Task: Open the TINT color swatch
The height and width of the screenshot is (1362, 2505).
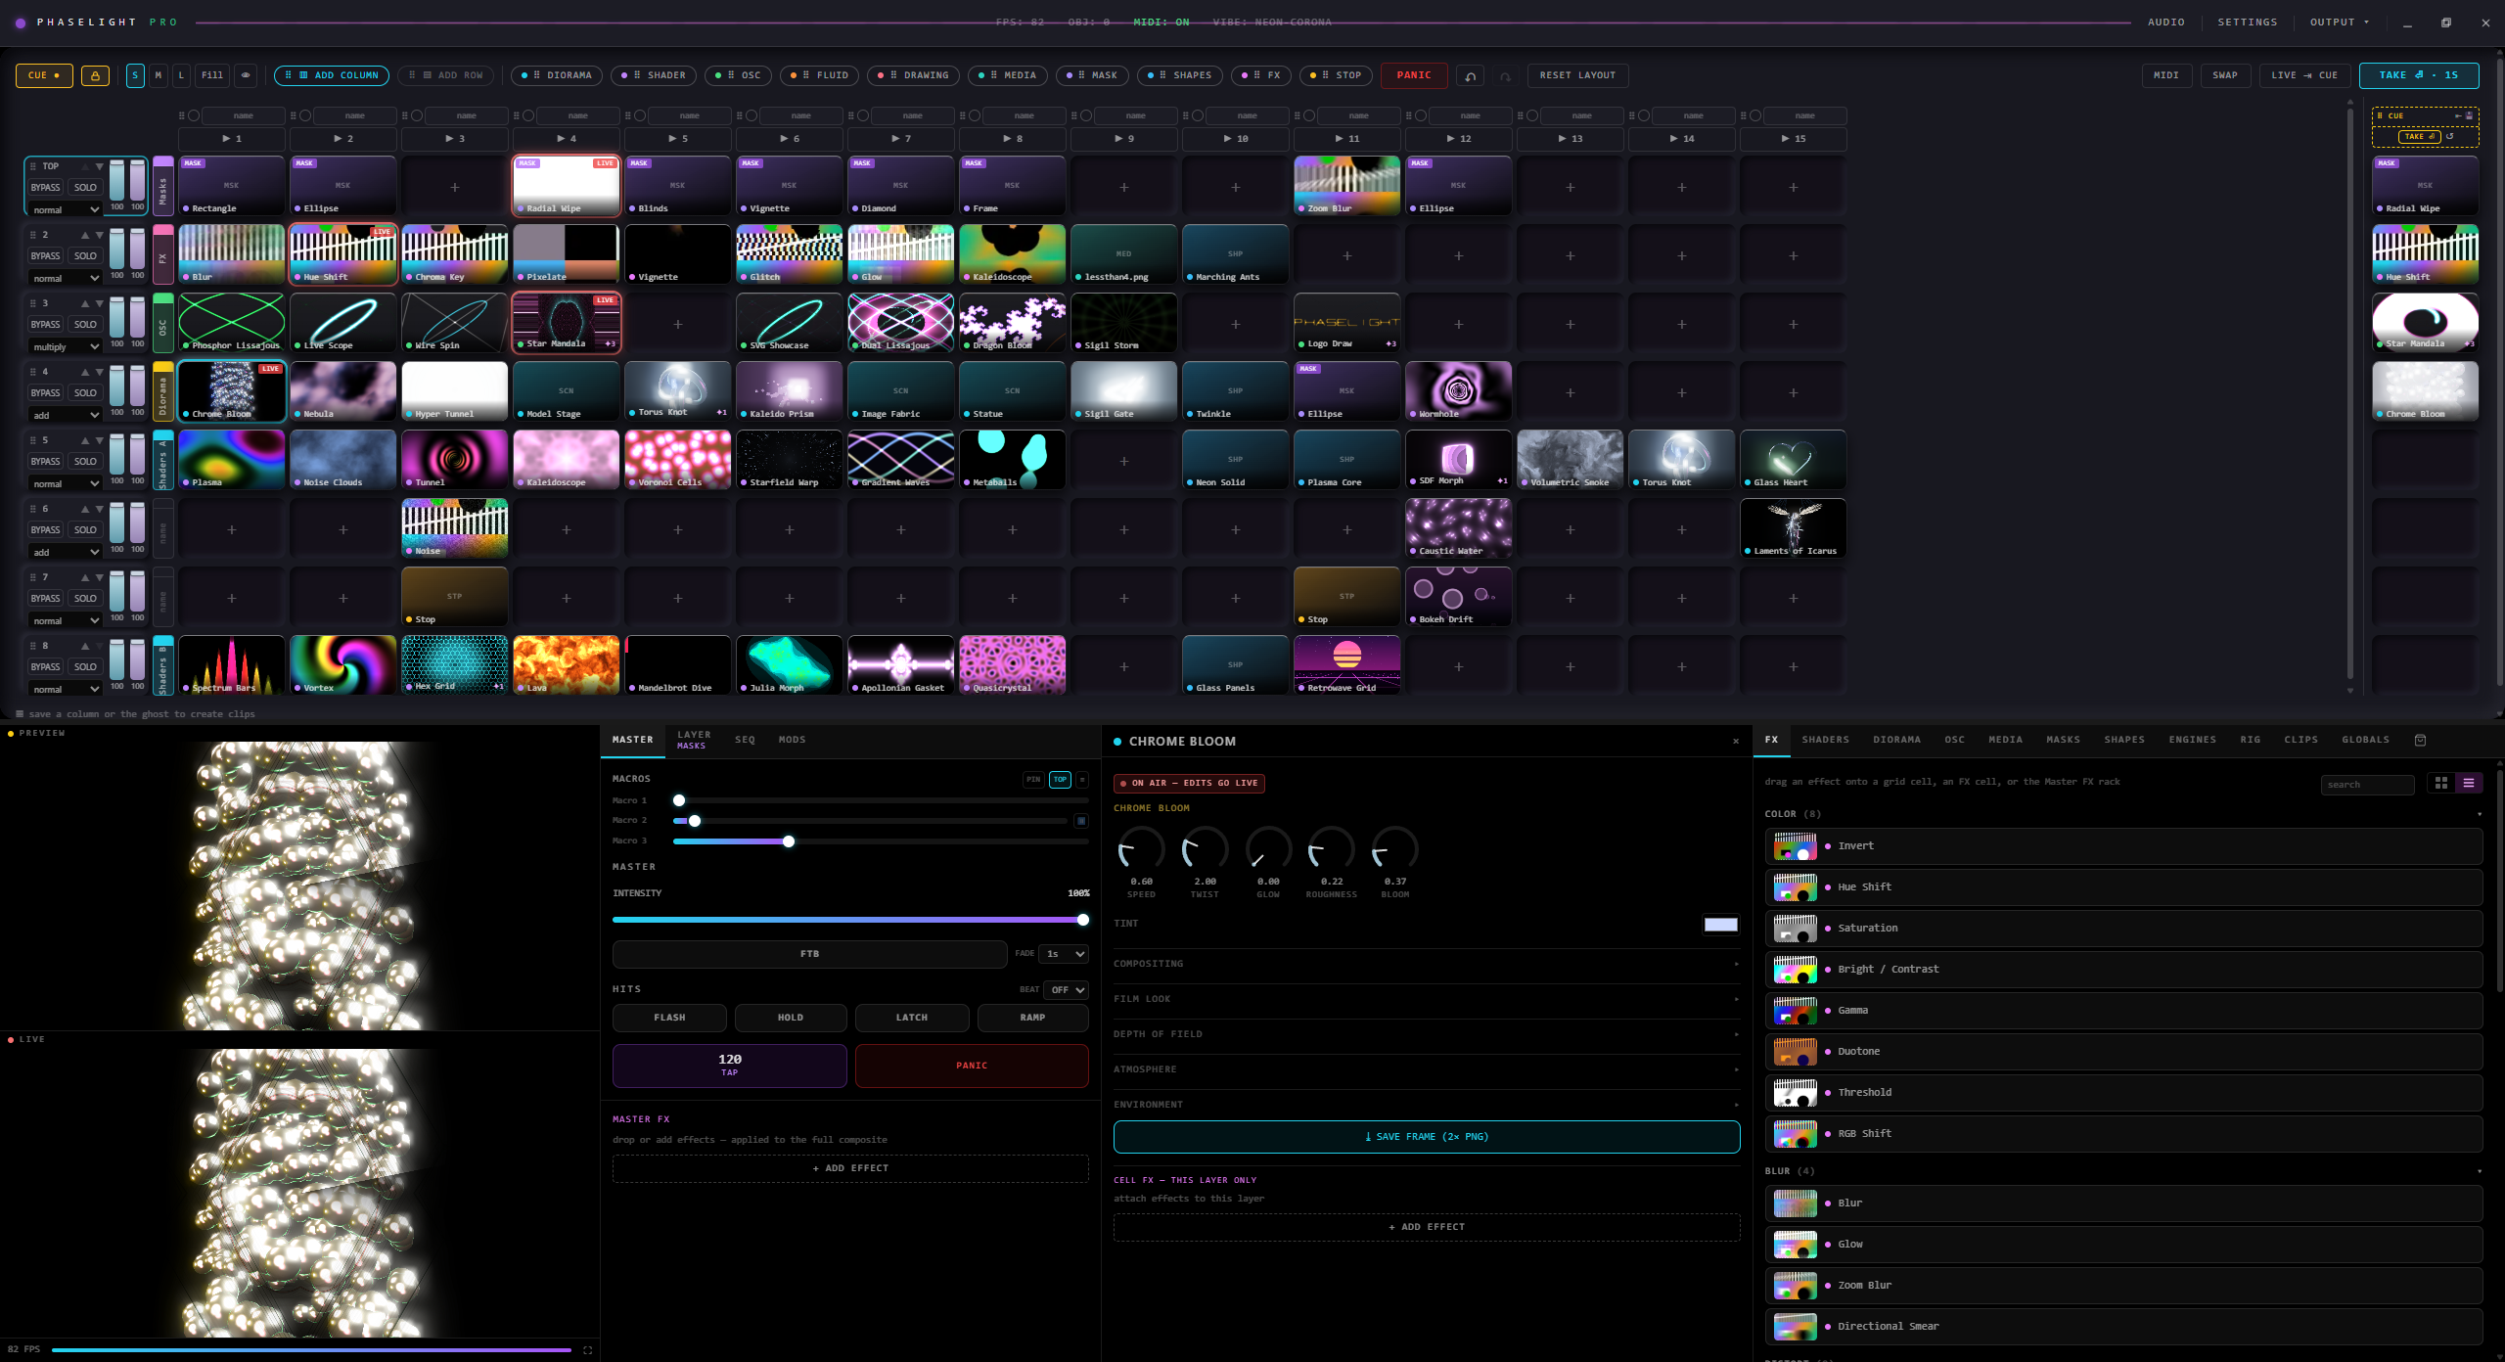Action: point(1721,926)
